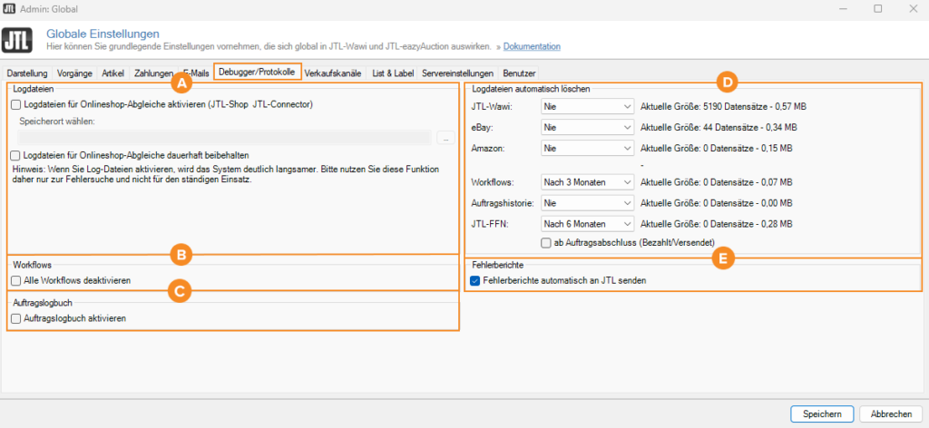
Task: Toggle ab Auftragsabschluss (Bezahlt/Versendet) checkbox
Action: tap(545, 242)
